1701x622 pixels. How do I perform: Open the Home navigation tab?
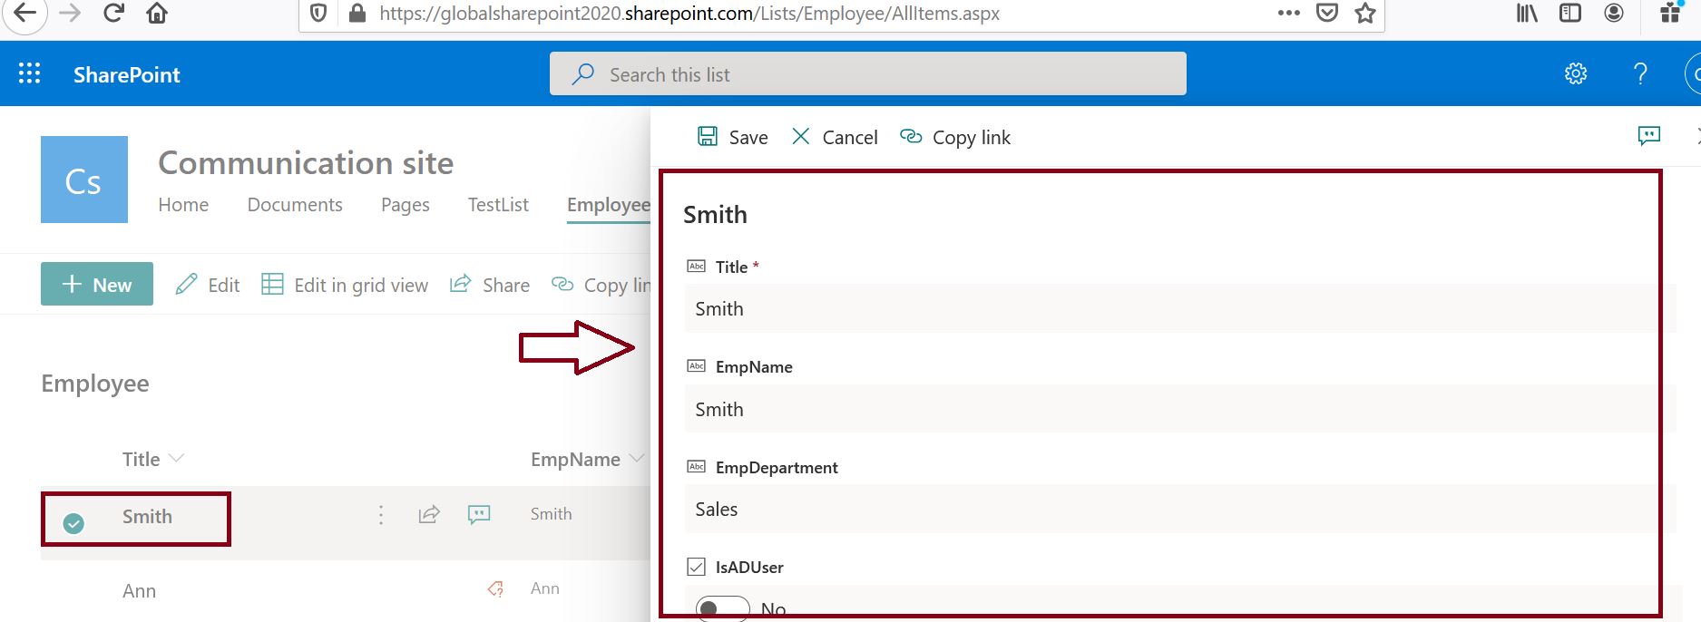[x=183, y=205]
